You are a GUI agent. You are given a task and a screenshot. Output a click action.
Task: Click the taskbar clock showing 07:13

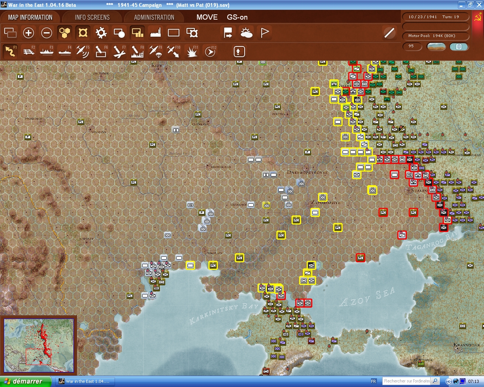[473, 381]
